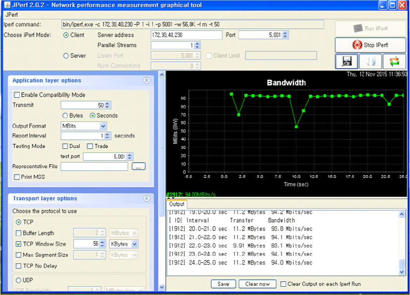Click output row 24.0-25.0 sec 94.0 Mbits/sec
This screenshot has width=410, height=295.
click(240, 263)
